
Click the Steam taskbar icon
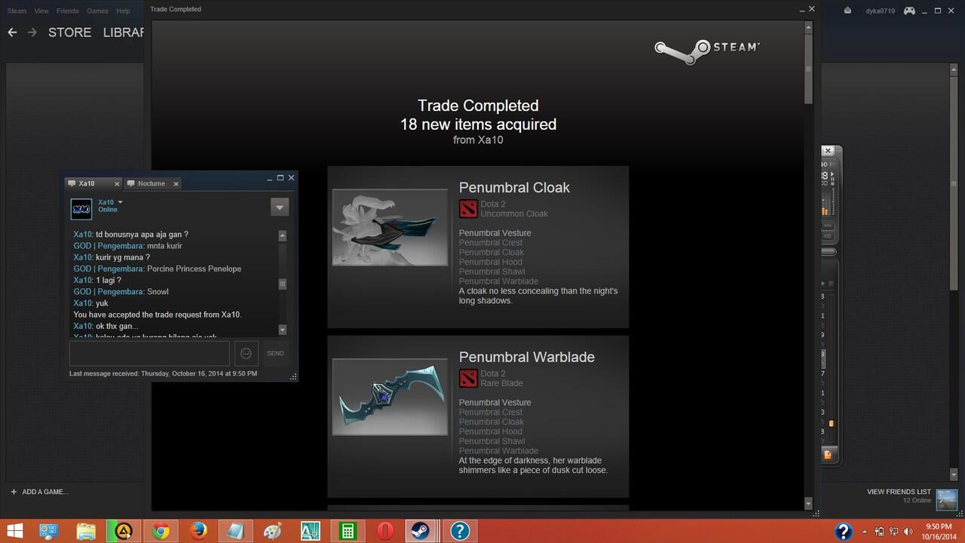(x=421, y=531)
